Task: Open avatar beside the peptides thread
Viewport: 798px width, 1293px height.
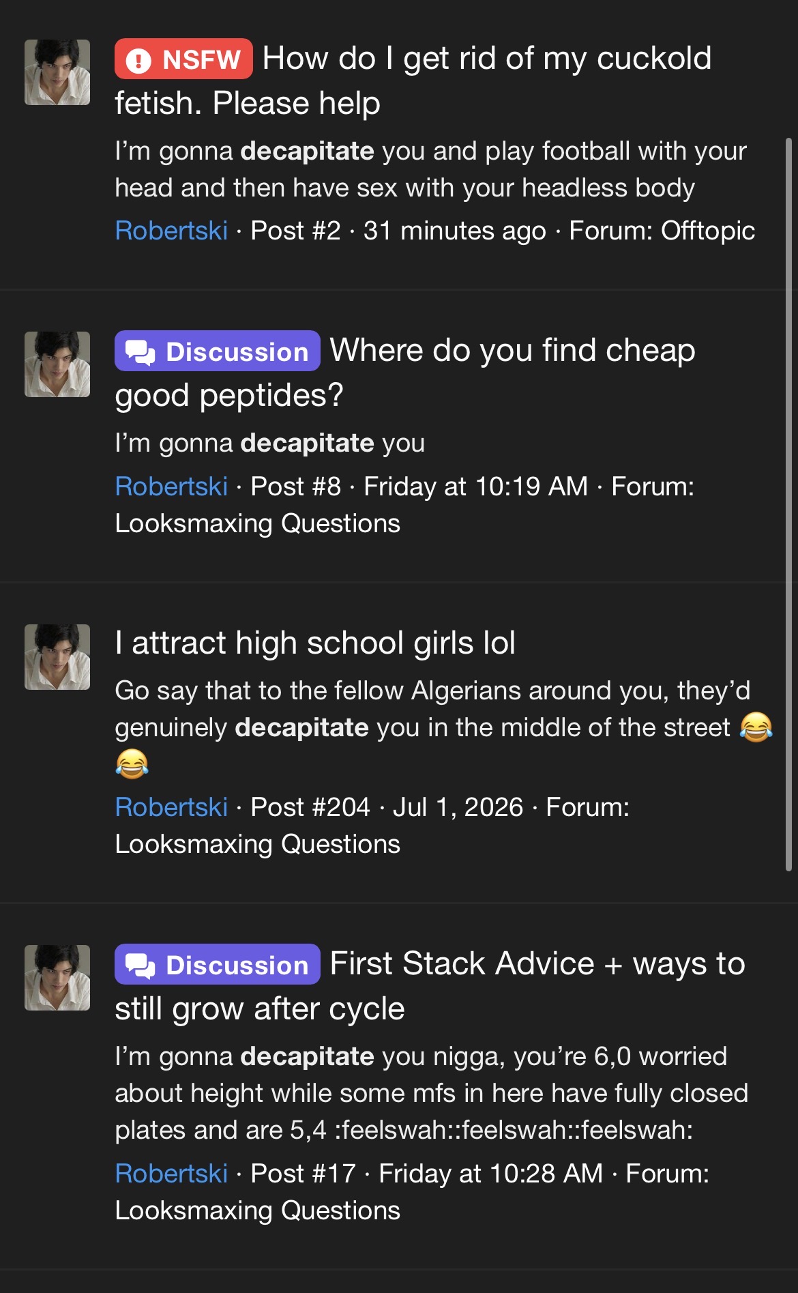Action: (57, 364)
